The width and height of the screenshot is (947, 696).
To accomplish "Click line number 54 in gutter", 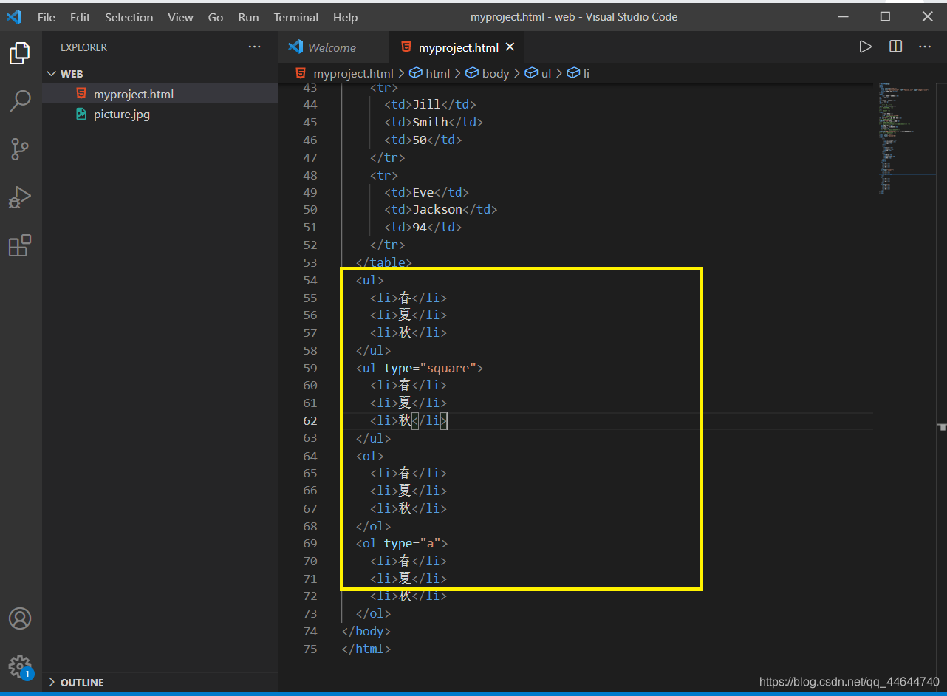I will pos(310,280).
